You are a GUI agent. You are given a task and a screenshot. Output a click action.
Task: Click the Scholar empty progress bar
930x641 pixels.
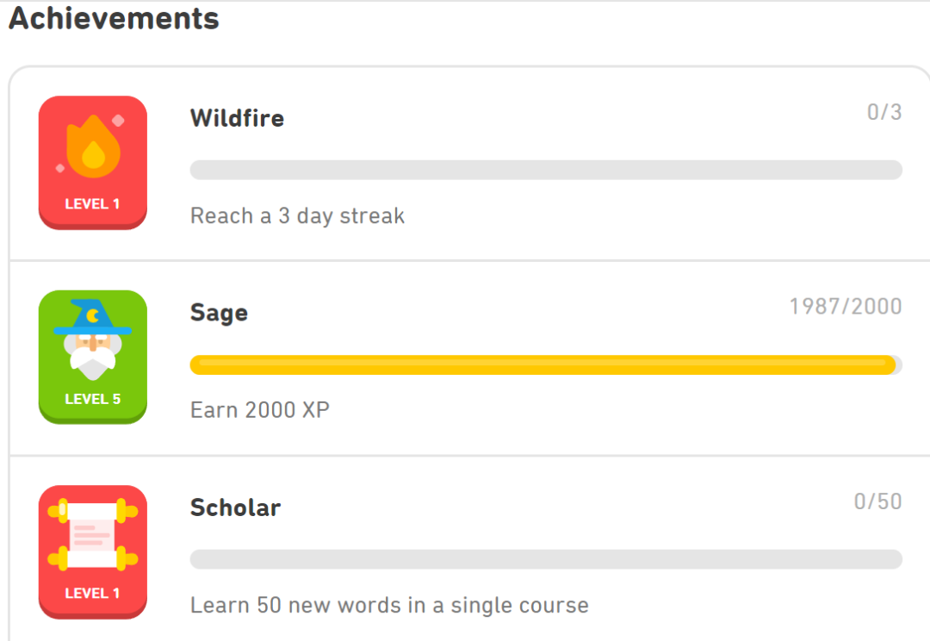545,559
